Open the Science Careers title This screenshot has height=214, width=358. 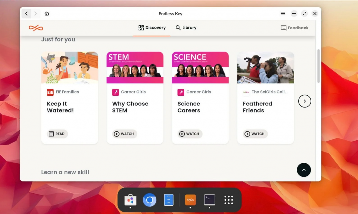pyautogui.click(x=189, y=107)
